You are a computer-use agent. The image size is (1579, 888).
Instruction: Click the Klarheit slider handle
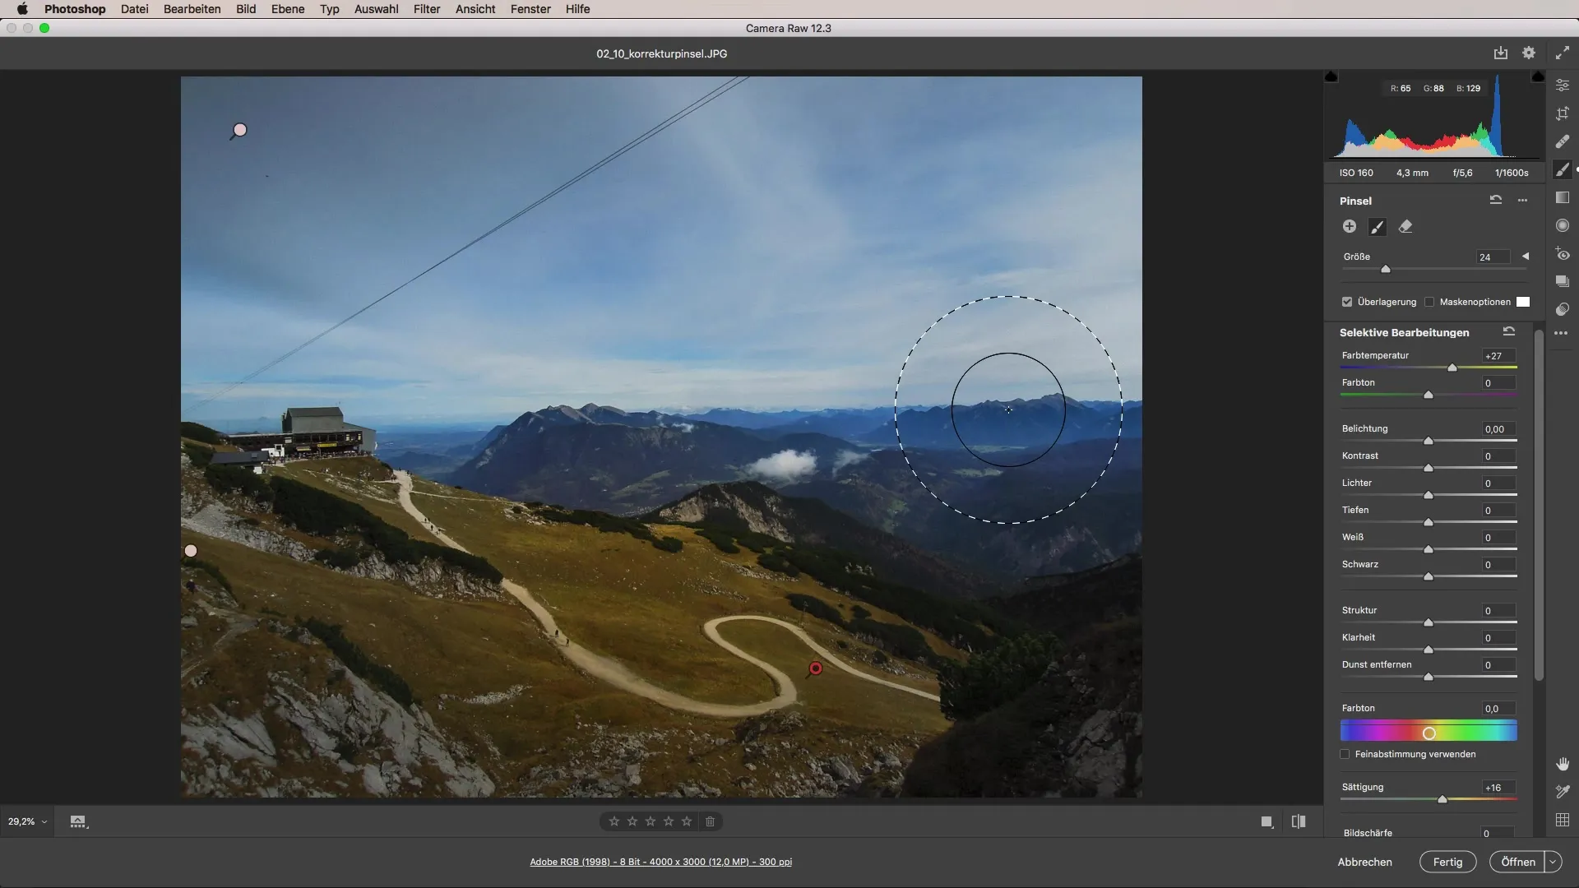click(1429, 650)
